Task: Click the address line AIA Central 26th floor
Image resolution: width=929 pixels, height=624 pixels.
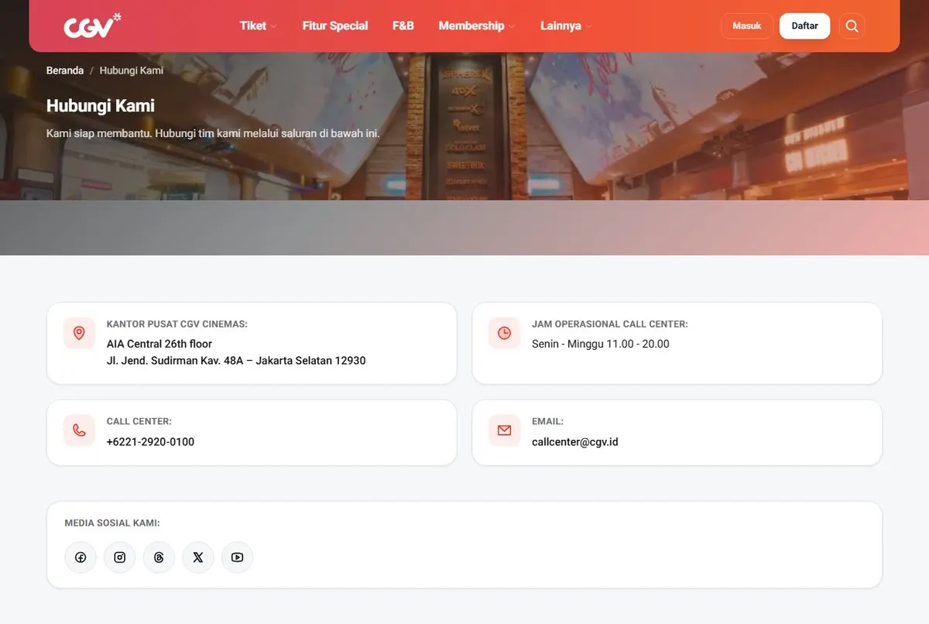Action: [159, 344]
